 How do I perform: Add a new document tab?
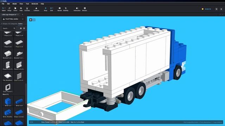coord(22,15)
